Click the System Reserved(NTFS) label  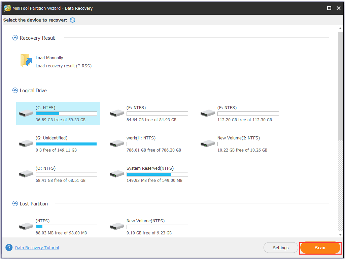[x=150, y=168]
